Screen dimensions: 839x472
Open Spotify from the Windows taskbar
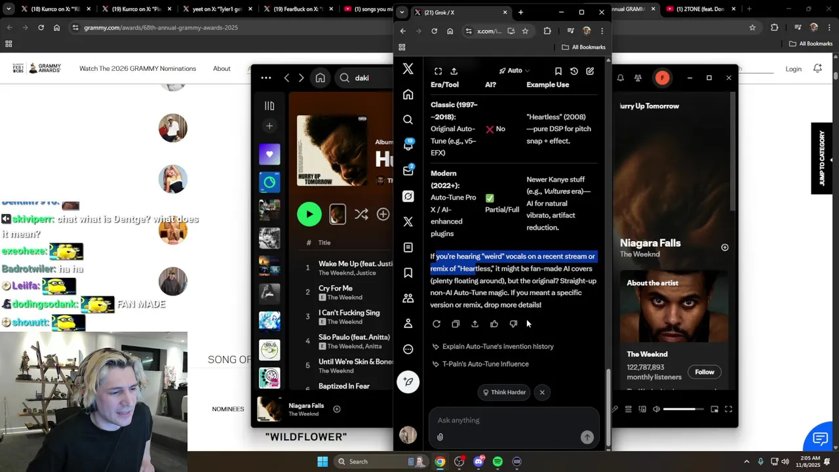(498, 462)
